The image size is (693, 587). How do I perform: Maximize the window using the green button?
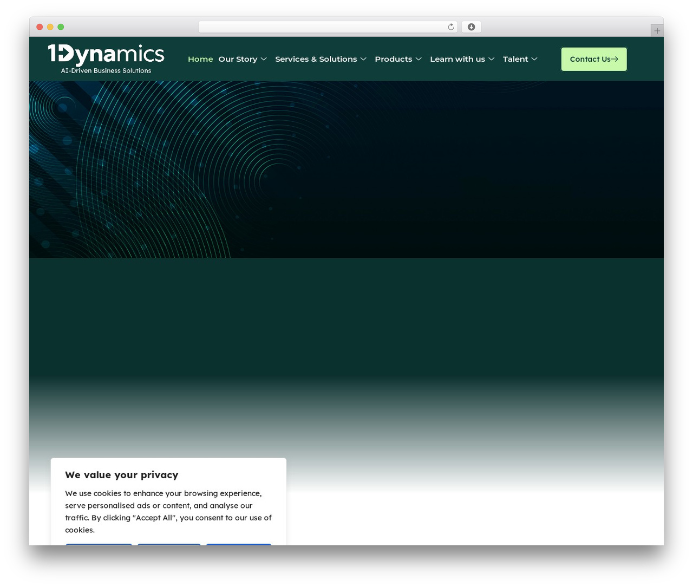pyautogui.click(x=61, y=27)
